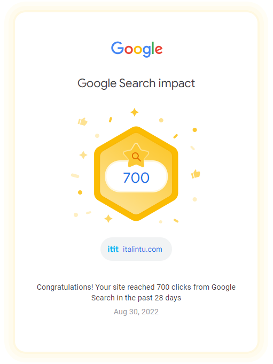Click the Google logo at top
The image size is (273, 364).
coord(137,49)
